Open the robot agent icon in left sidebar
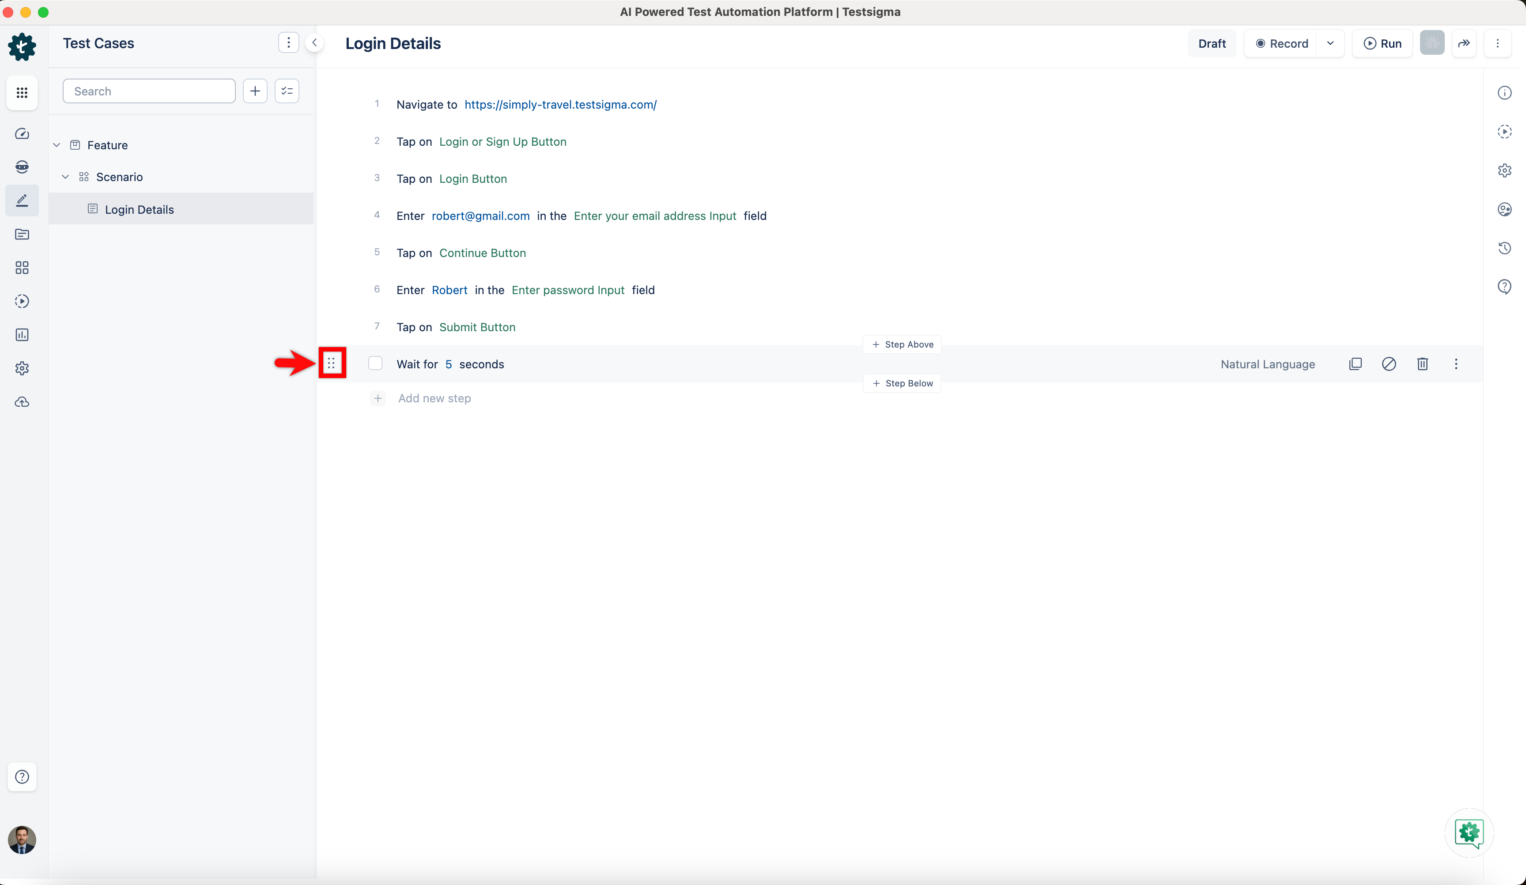The height and width of the screenshot is (885, 1526). pos(22,166)
